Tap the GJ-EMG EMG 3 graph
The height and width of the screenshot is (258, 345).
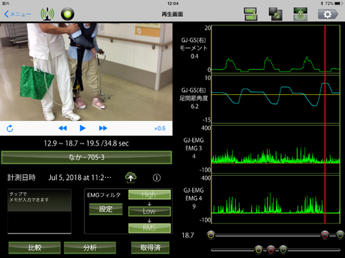276,149
